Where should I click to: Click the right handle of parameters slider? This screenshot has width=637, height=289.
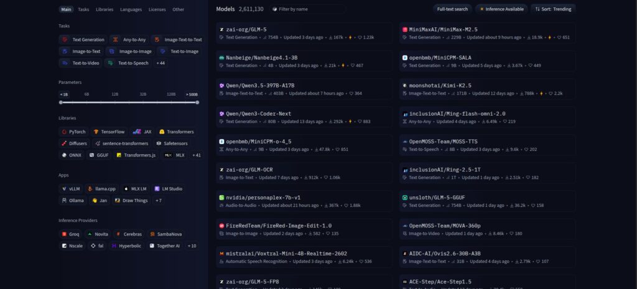point(197,103)
